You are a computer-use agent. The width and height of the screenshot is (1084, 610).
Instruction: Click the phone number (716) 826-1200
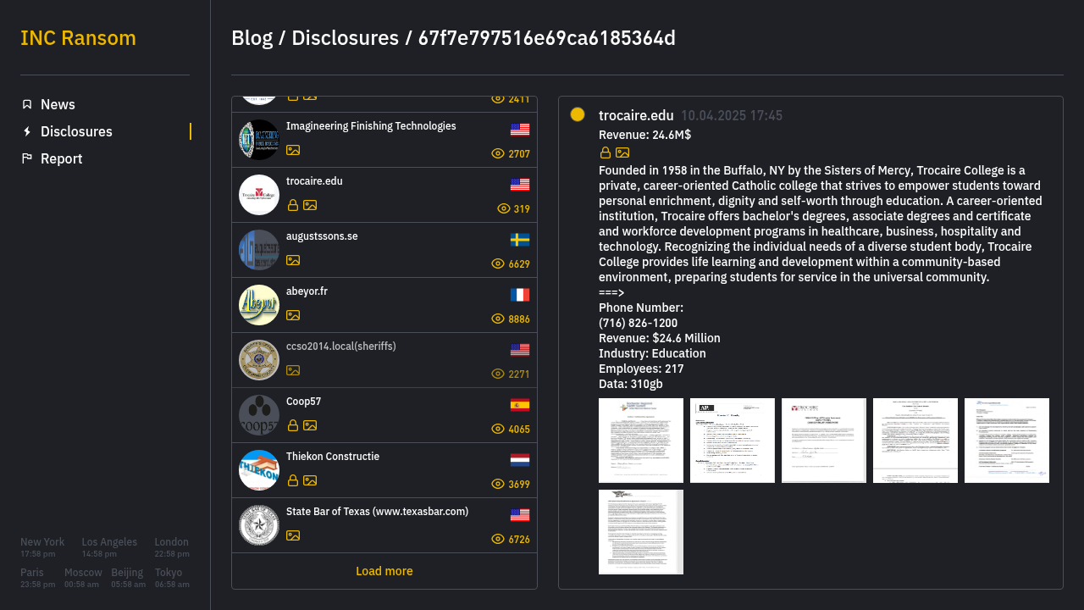pyautogui.click(x=638, y=323)
